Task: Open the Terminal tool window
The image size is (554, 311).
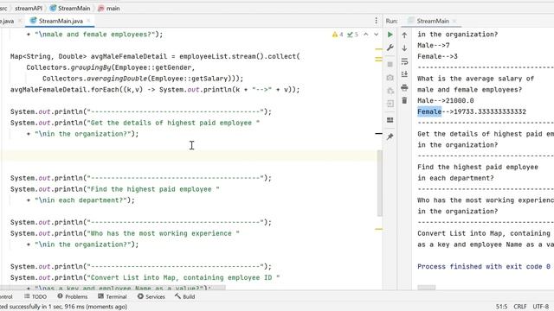Action: tap(113, 296)
